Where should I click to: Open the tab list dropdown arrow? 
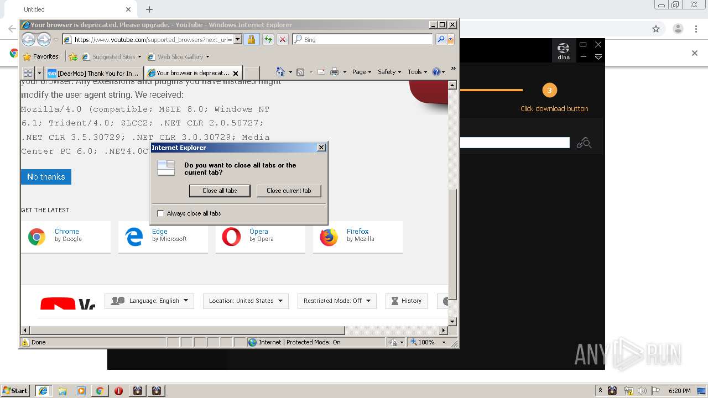[x=39, y=73]
